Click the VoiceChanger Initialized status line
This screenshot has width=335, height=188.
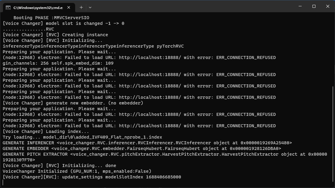point(77,171)
